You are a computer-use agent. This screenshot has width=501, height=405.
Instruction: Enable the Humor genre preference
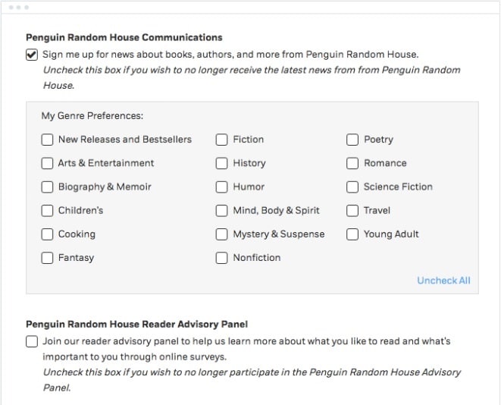point(221,187)
